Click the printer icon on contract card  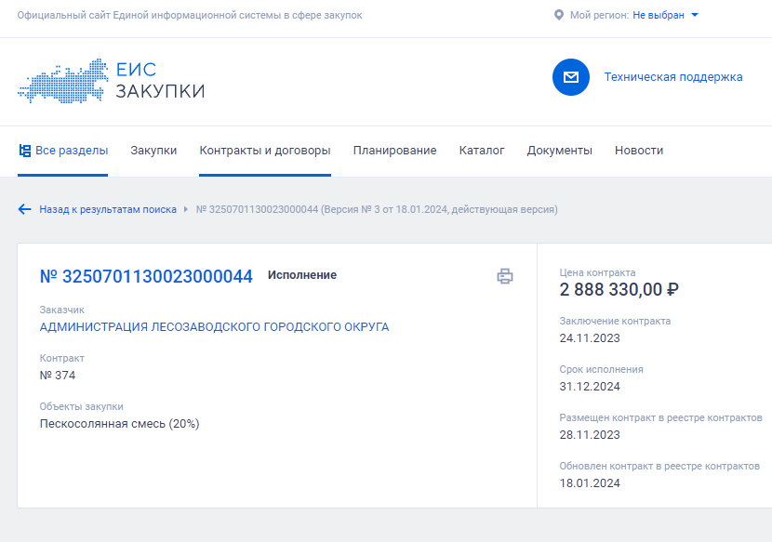click(505, 276)
